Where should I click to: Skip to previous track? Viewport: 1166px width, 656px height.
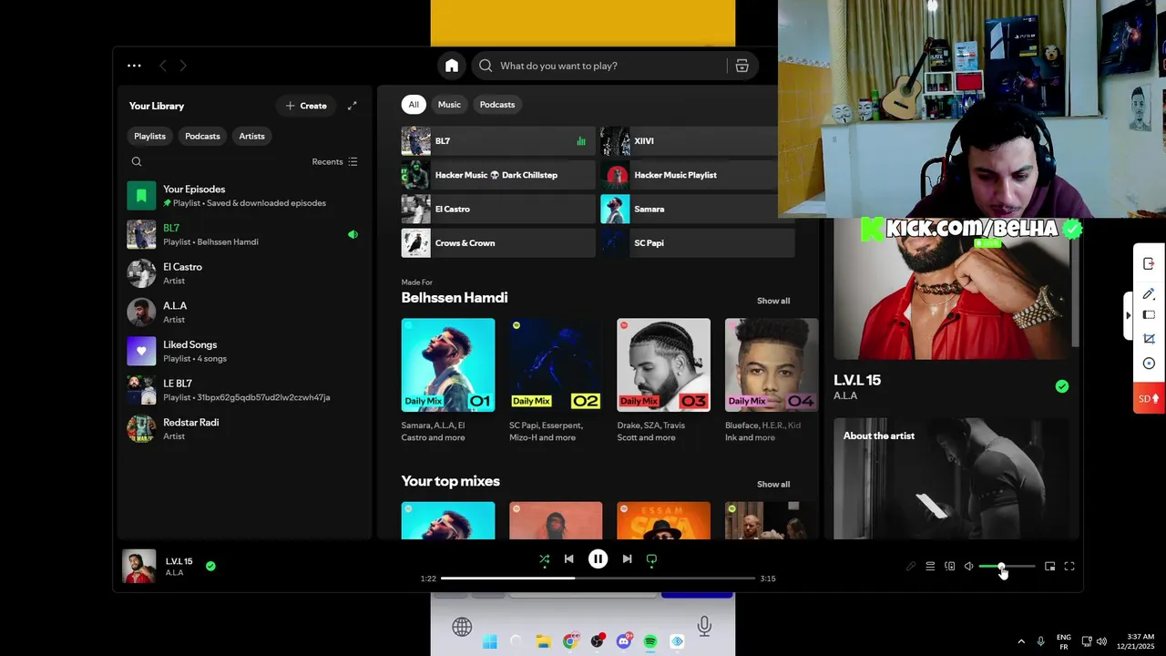[569, 559]
